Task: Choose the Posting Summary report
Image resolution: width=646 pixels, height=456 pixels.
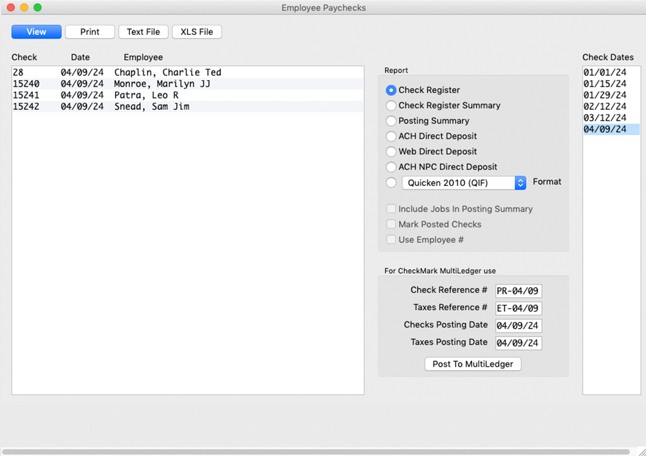Action: pos(391,121)
